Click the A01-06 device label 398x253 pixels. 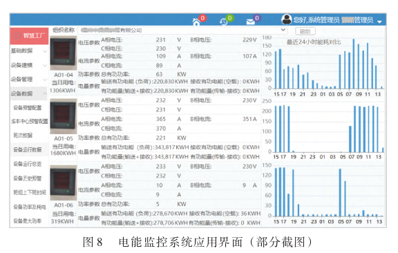(x=64, y=205)
